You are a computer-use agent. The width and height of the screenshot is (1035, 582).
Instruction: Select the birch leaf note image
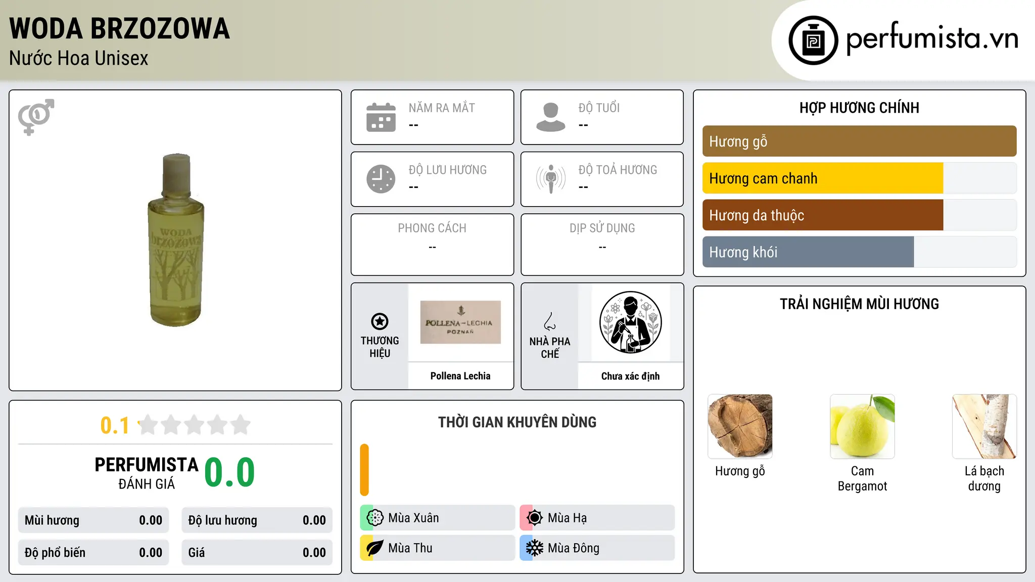tap(984, 426)
